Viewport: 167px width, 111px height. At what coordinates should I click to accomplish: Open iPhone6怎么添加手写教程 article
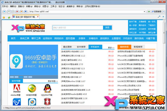point(128,90)
